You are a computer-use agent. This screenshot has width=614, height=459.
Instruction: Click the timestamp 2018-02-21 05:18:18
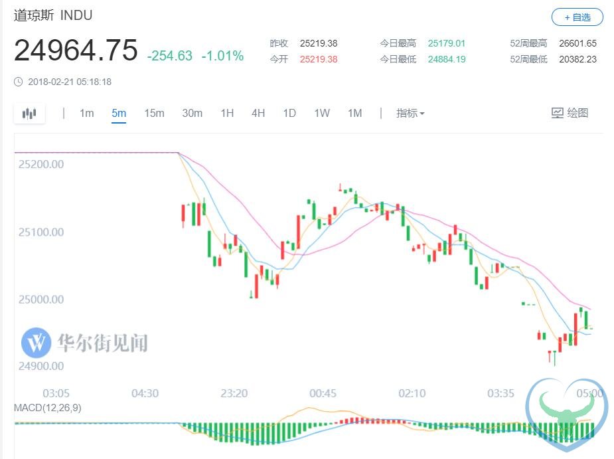tap(70, 82)
